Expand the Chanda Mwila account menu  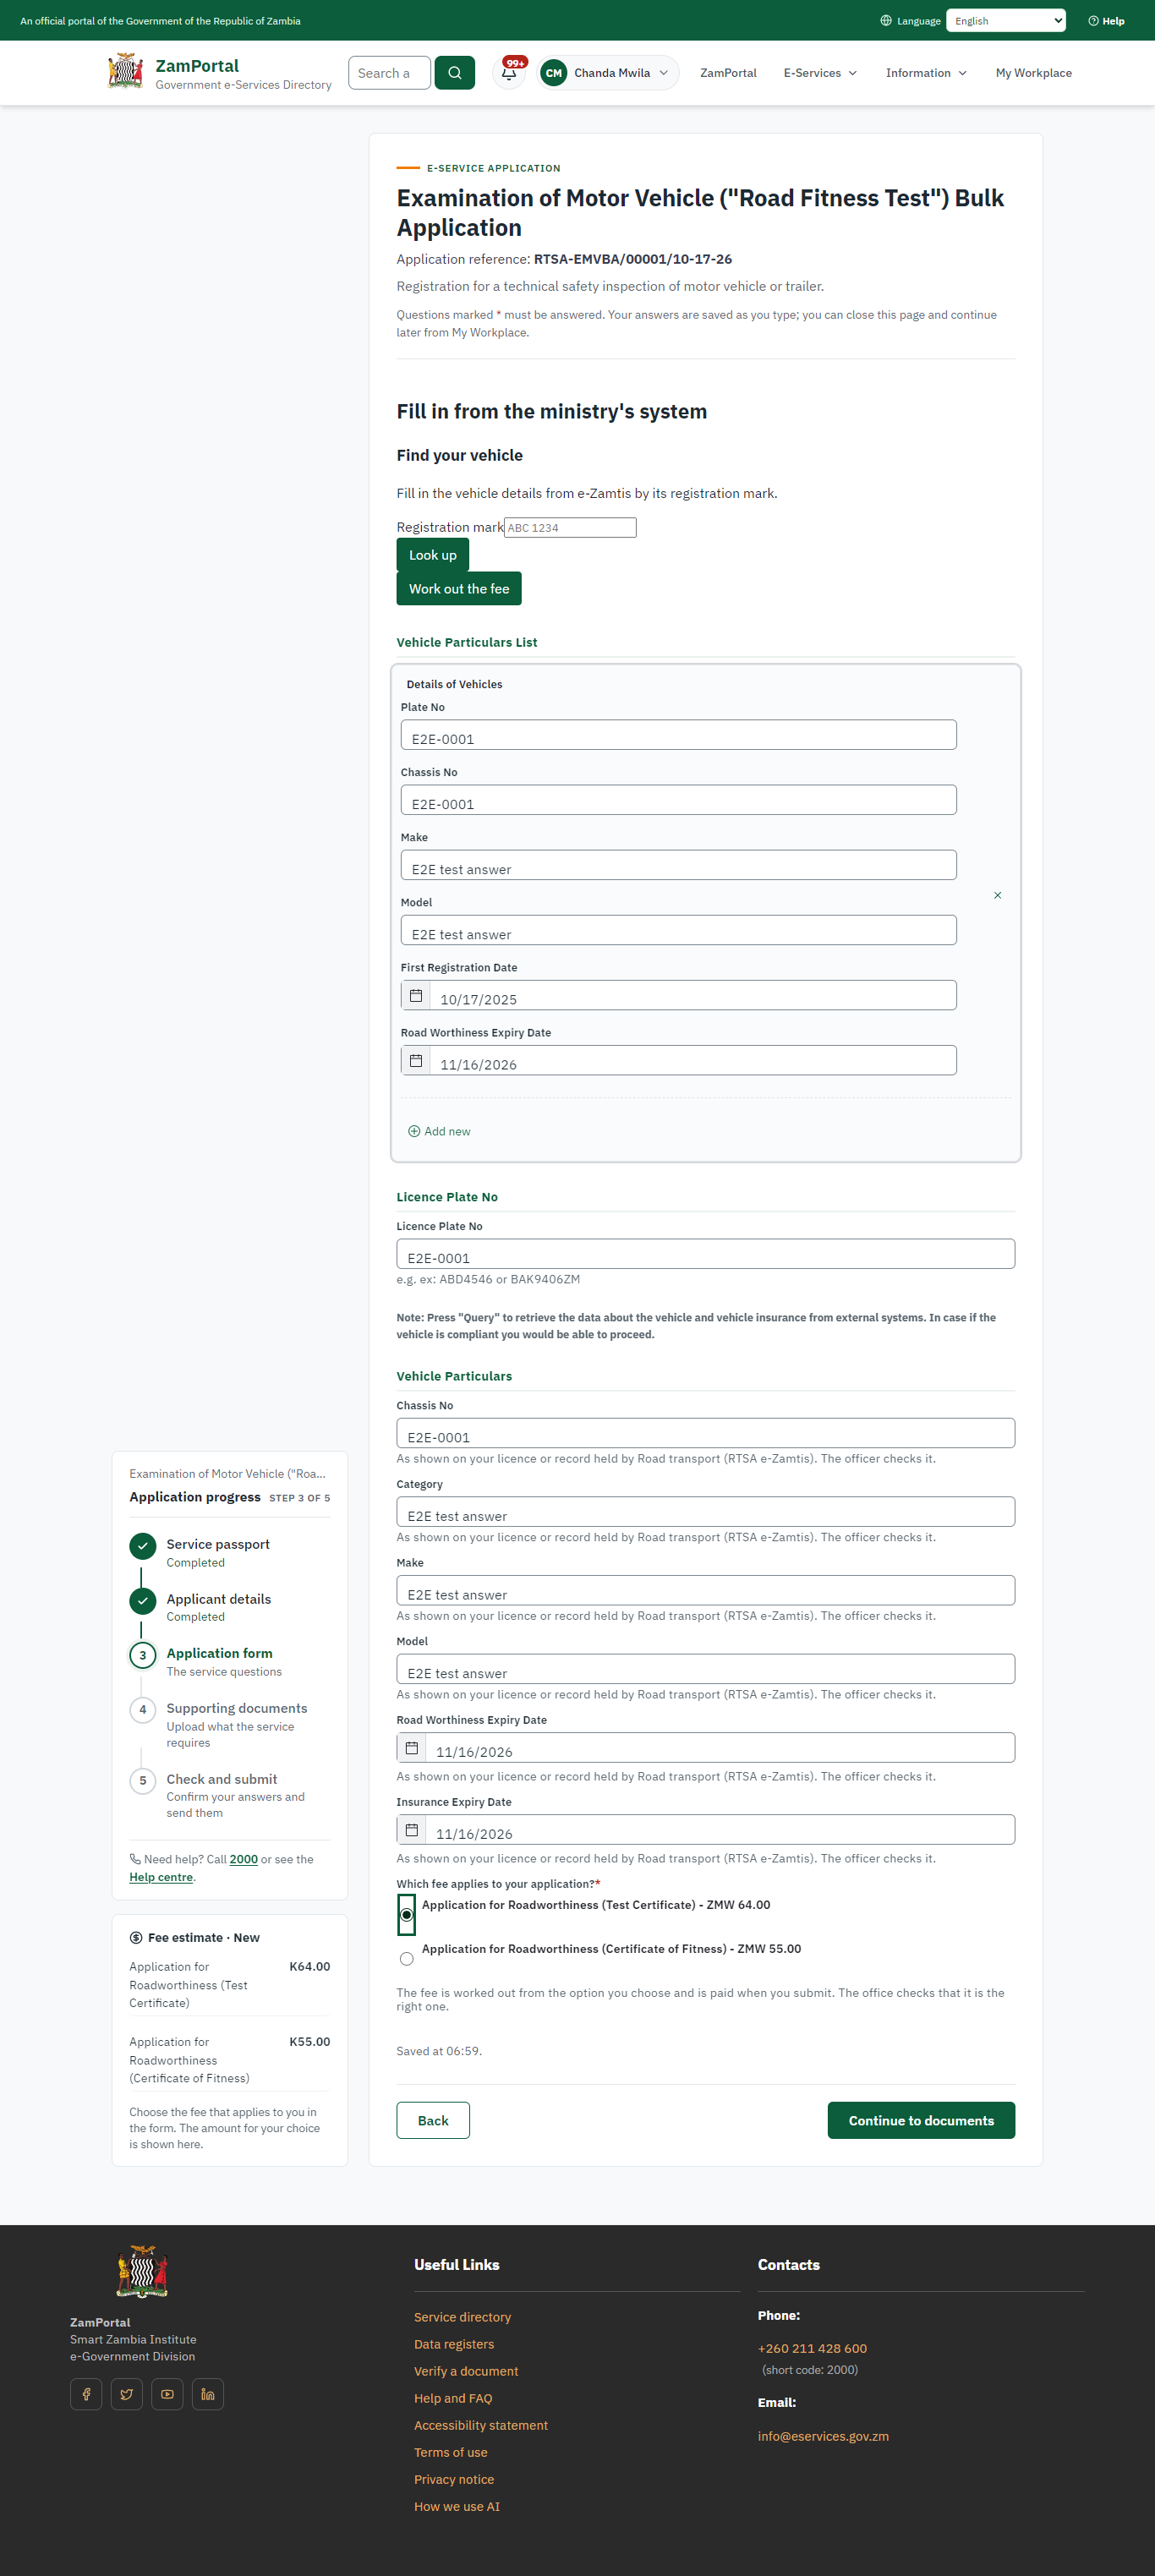pos(608,73)
